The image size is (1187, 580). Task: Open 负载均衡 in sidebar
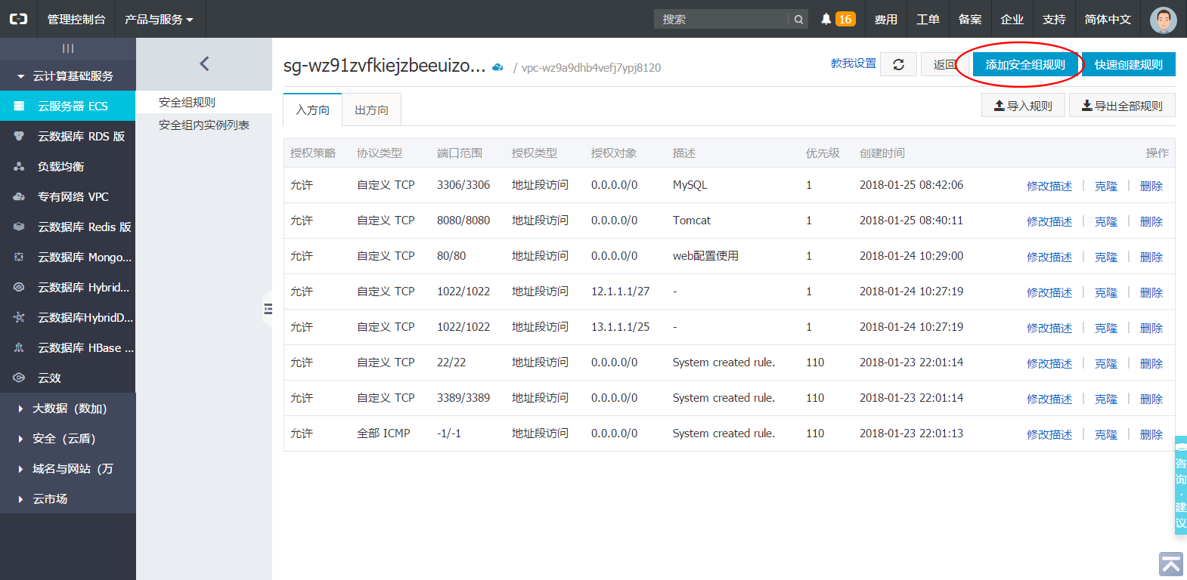coord(68,166)
